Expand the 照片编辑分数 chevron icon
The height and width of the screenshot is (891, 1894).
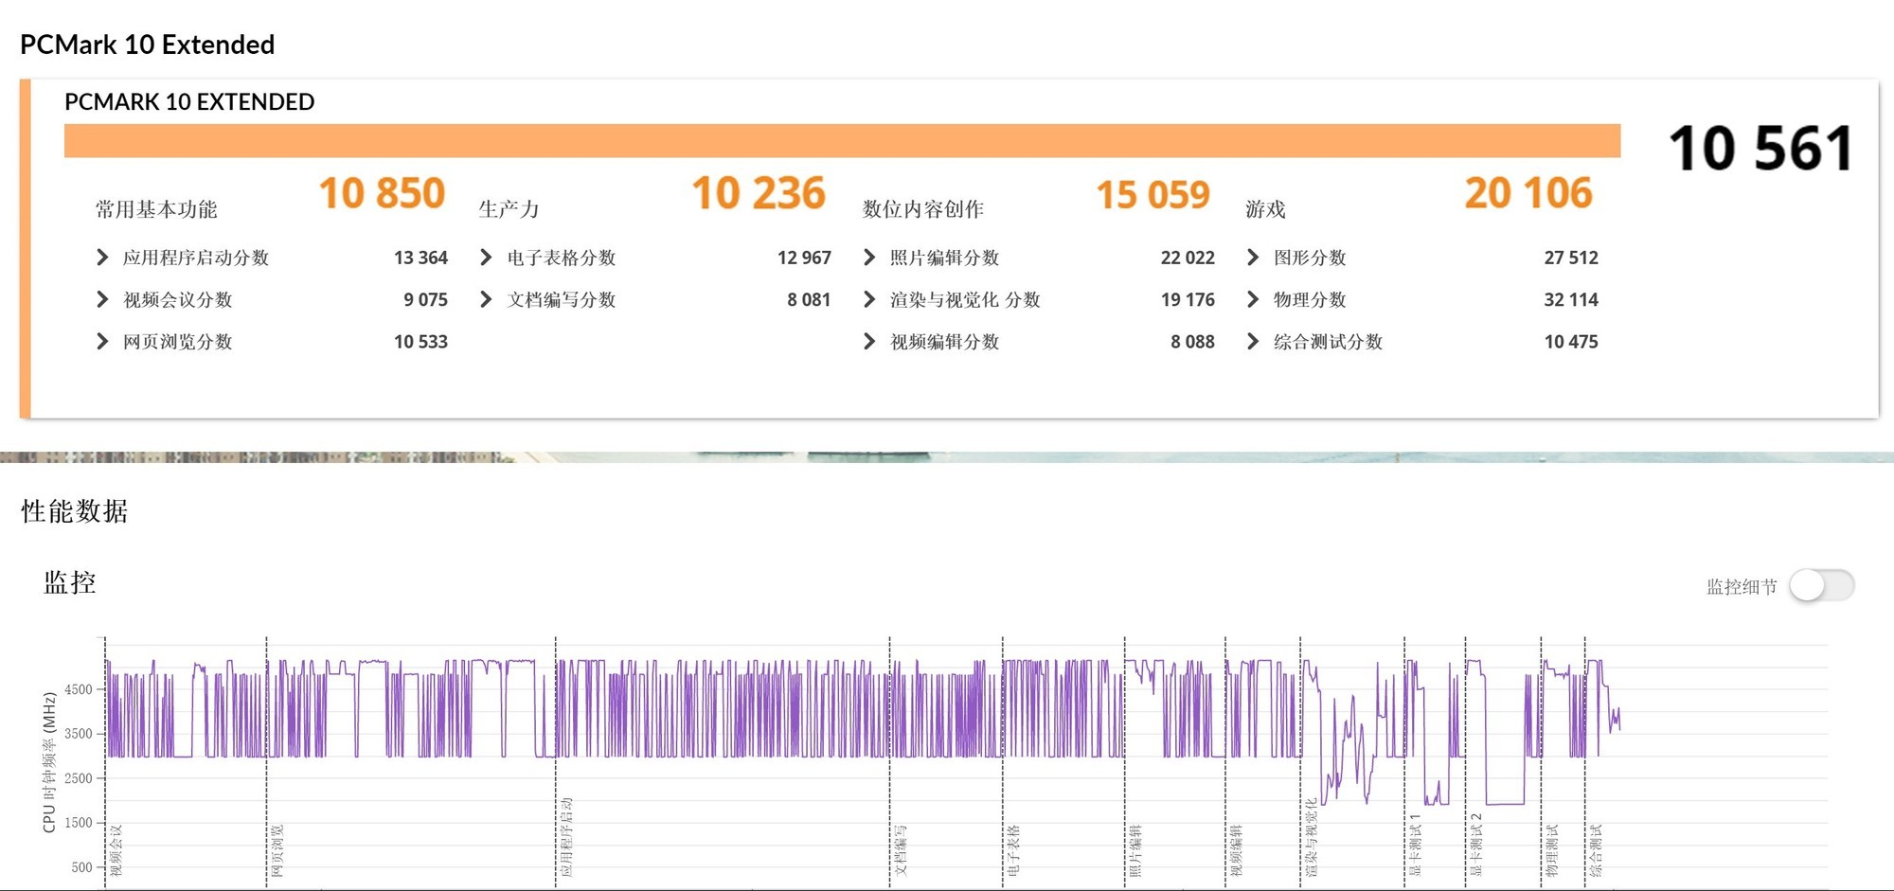point(867,257)
